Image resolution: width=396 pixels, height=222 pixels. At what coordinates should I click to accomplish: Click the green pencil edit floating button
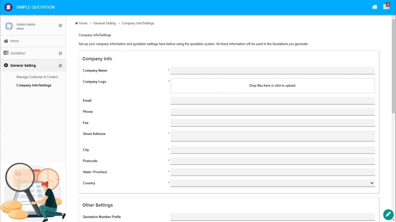pos(388,214)
